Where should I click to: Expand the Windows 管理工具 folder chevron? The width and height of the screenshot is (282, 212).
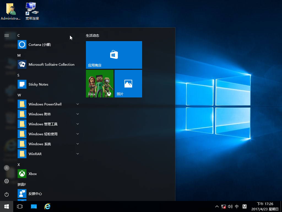click(78, 124)
